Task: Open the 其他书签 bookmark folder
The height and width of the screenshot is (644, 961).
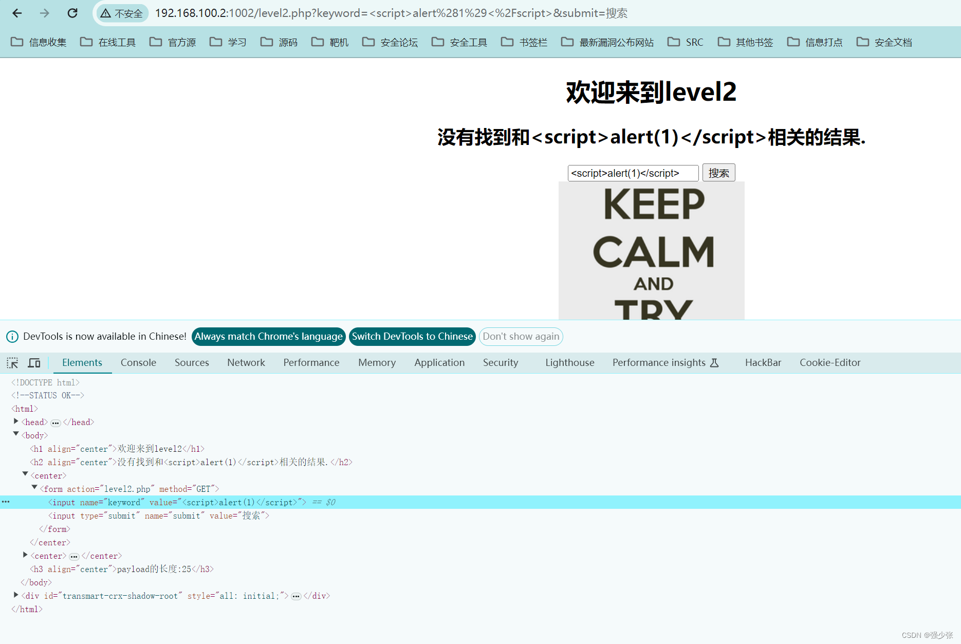Action: pos(745,42)
